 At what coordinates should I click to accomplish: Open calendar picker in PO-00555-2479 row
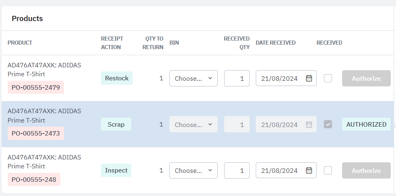pyautogui.click(x=309, y=78)
